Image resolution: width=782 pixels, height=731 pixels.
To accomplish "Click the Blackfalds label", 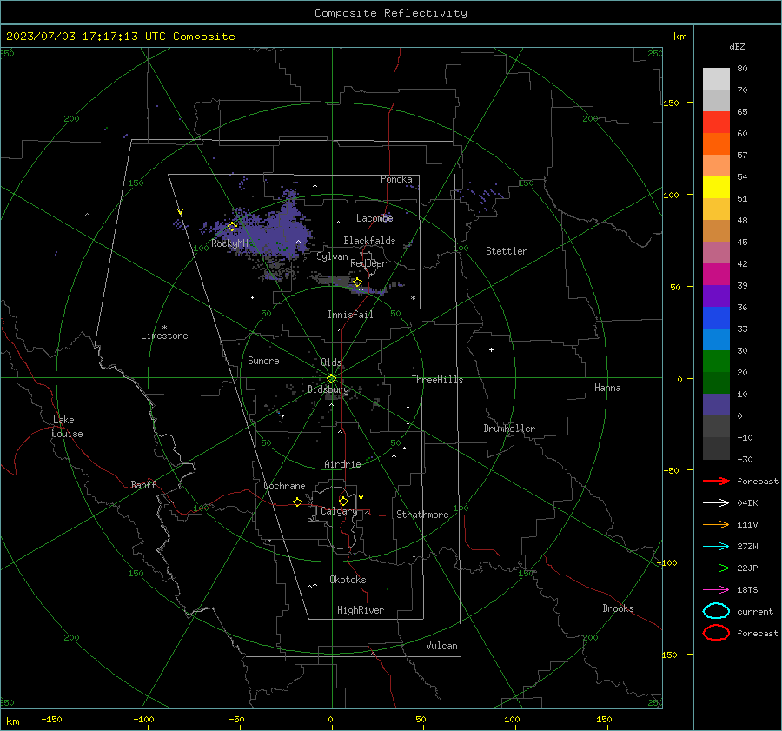I will pyautogui.click(x=369, y=241).
